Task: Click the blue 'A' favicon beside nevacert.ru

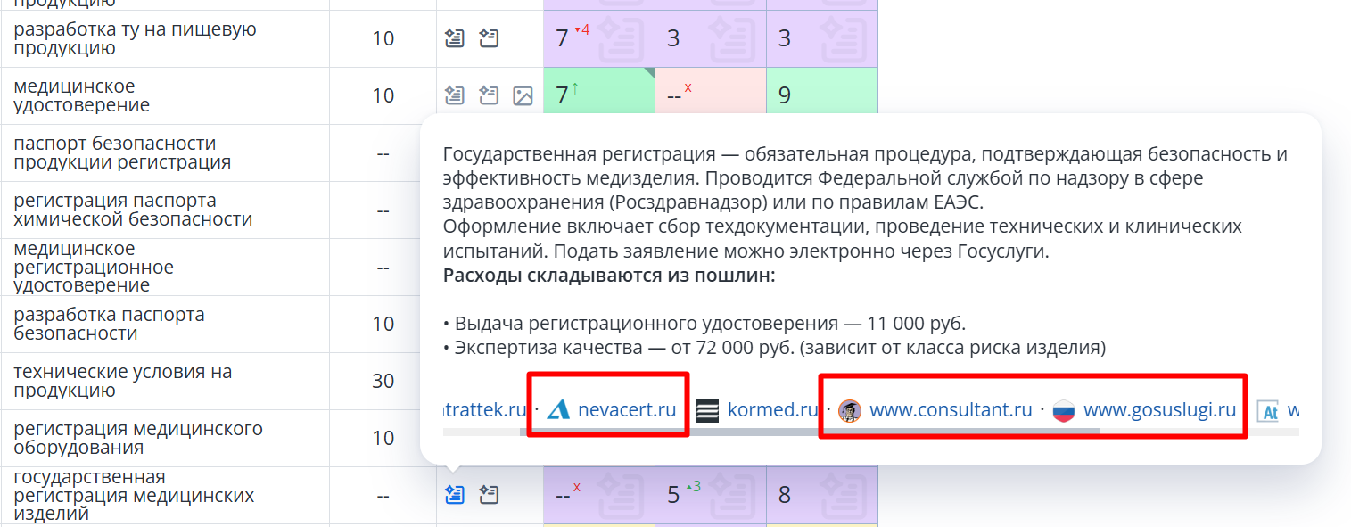Action: click(558, 410)
